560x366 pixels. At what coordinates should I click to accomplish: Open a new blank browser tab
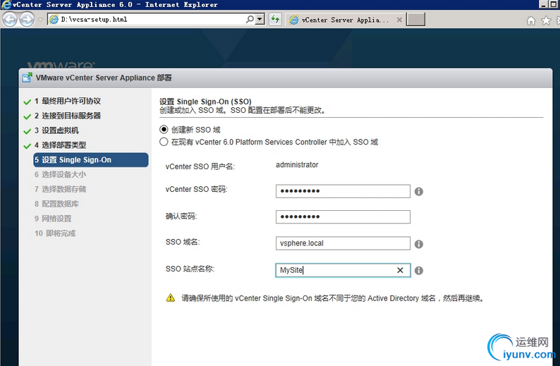(415, 20)
